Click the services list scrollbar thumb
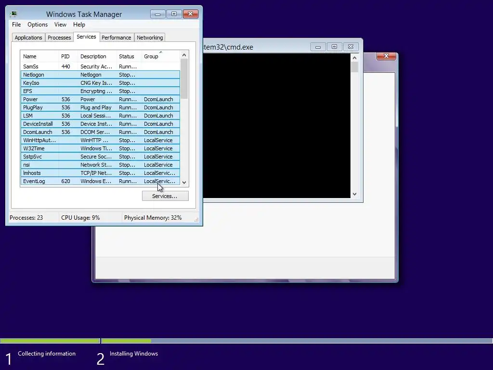This screenshot has height=370, width=493. (x=184, y=79)
